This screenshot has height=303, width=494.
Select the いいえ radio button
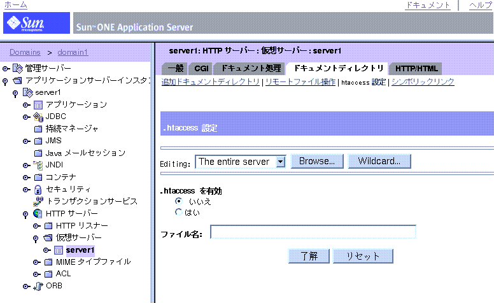[179, 201]
